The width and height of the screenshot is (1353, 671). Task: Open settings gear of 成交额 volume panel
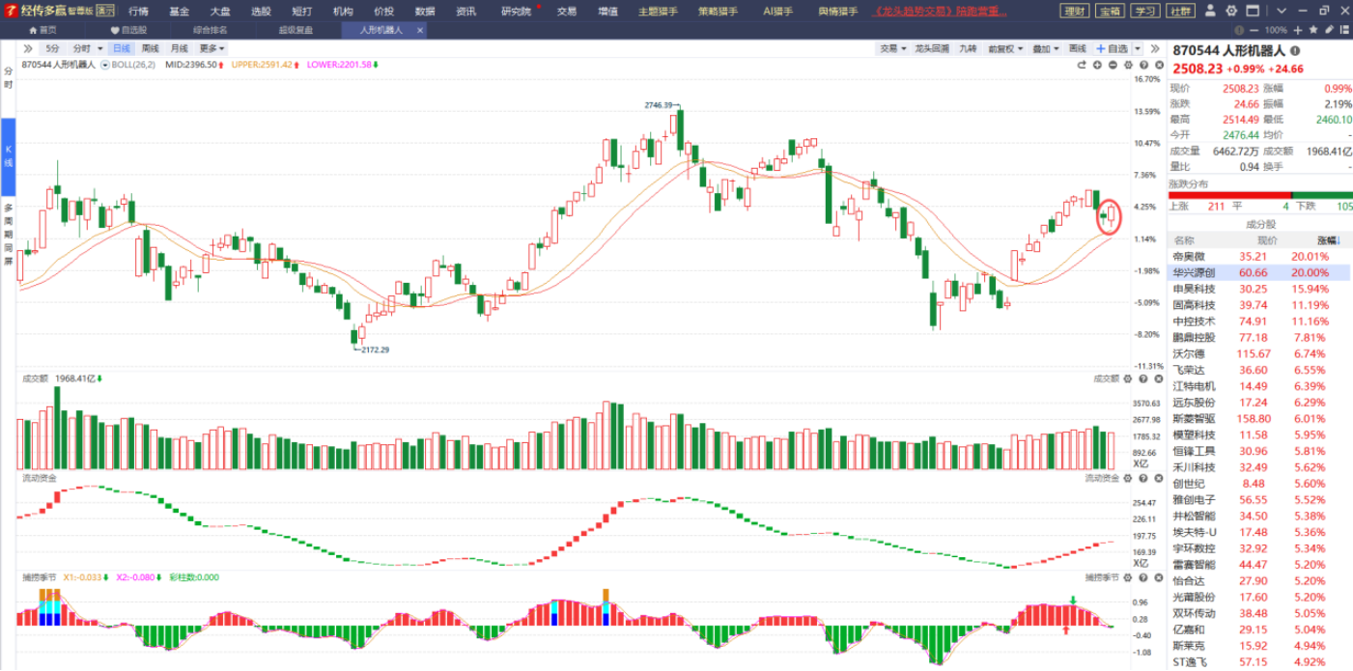pos(1127,378)
